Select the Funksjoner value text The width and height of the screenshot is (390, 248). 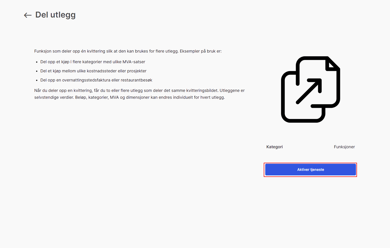344,147
